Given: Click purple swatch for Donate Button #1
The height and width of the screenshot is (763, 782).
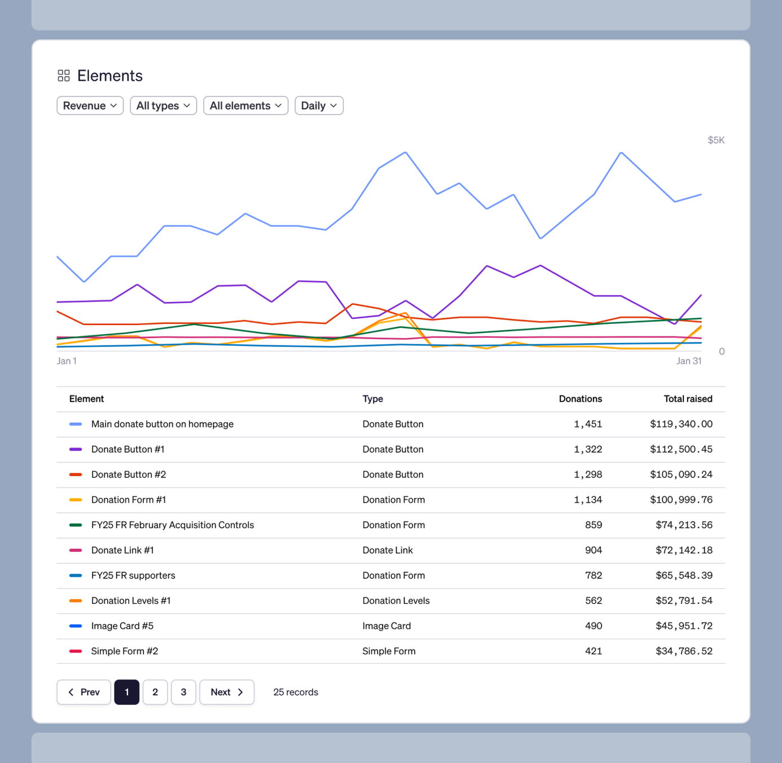Looking at the screenshot, I should (x=76, y=449).
